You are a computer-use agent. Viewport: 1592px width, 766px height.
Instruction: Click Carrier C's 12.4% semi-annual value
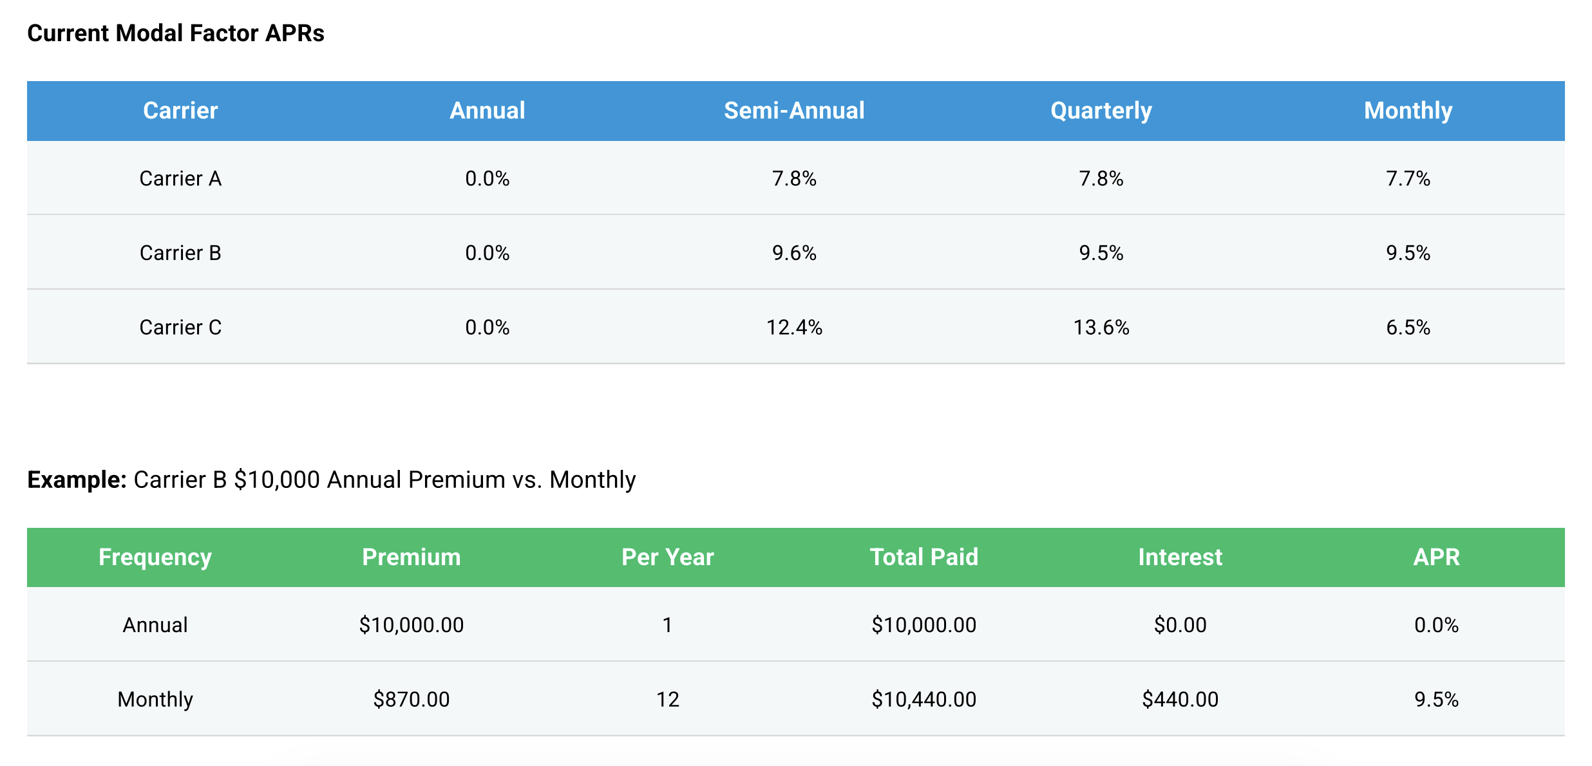794,328
